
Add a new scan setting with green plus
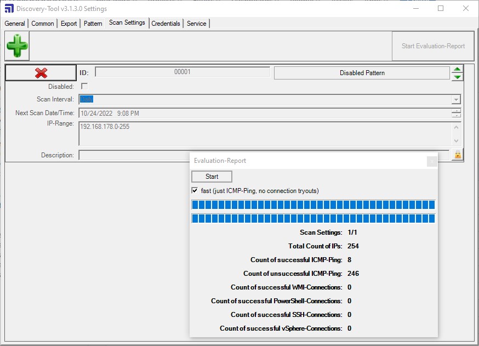(x=17, y=46)
